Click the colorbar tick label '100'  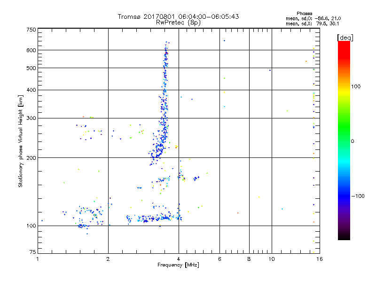coord(356,86)
